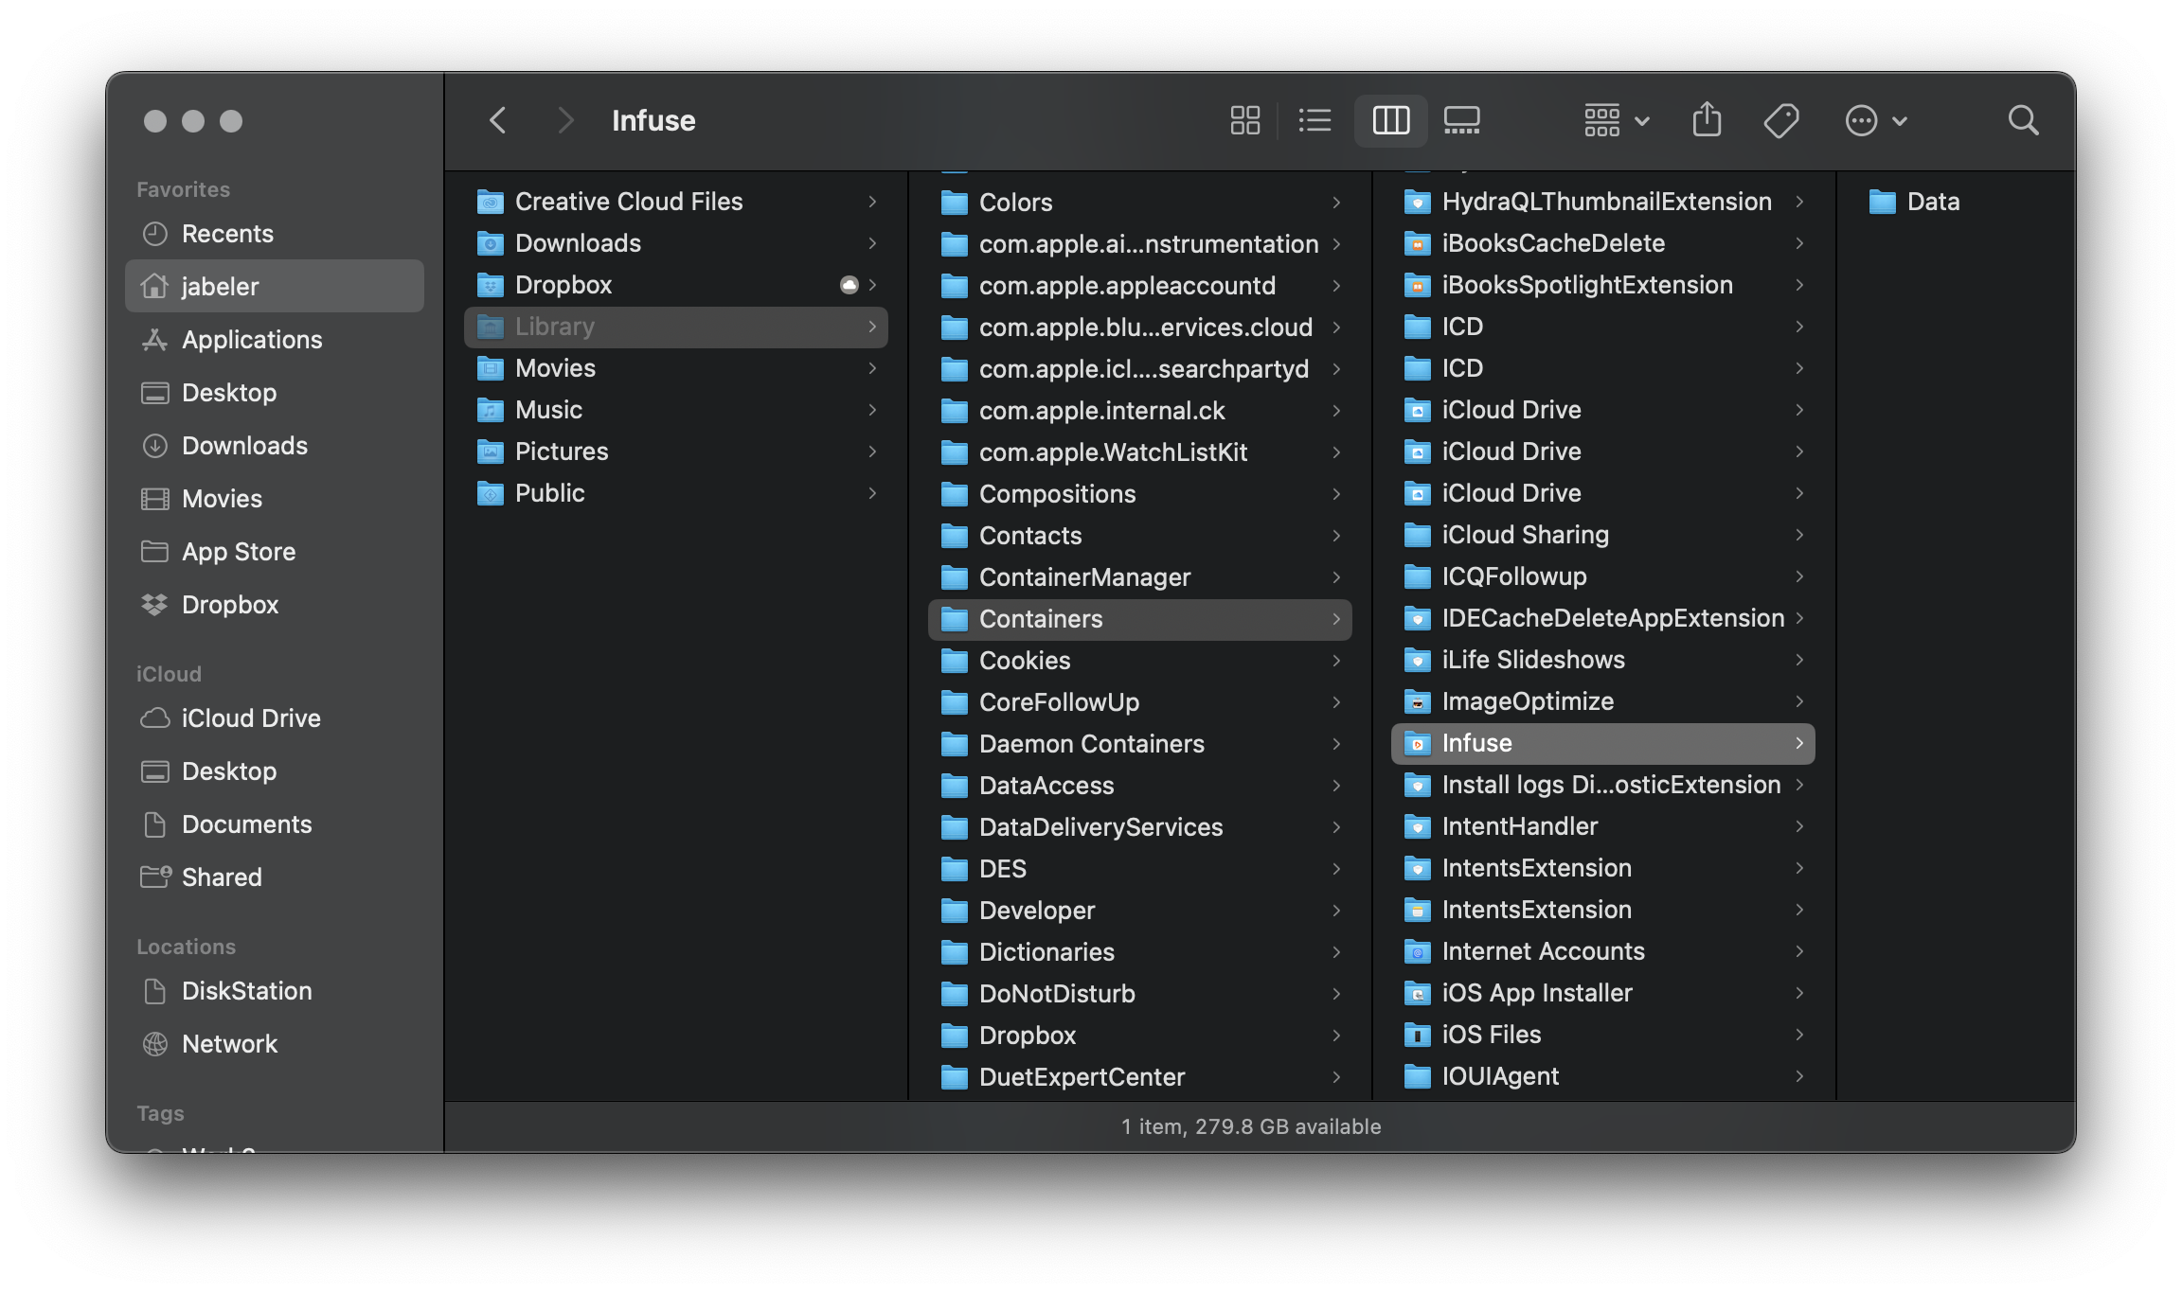Open the More actions ellipsis menu
The width and height of the screenshot is (2182, 1293).
tap(1874, 120)
